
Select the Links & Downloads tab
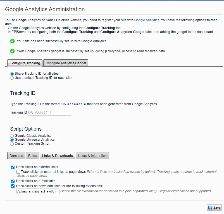coord(58,156)
